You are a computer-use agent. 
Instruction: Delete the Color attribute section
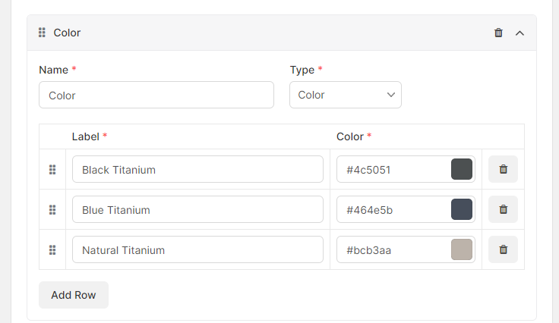[x=498, y=33]
